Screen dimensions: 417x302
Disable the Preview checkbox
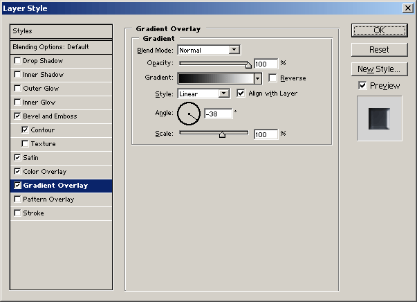(362, 85)
